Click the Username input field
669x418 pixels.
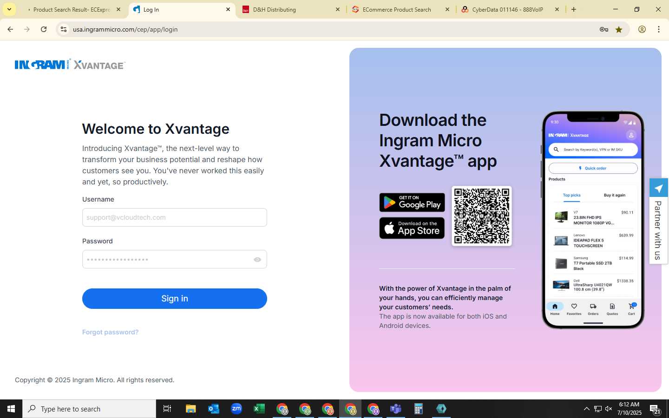click(x=175, y=217)
